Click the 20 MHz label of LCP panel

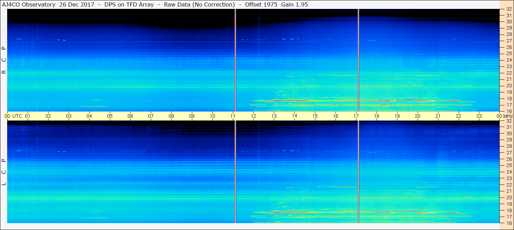509,197
